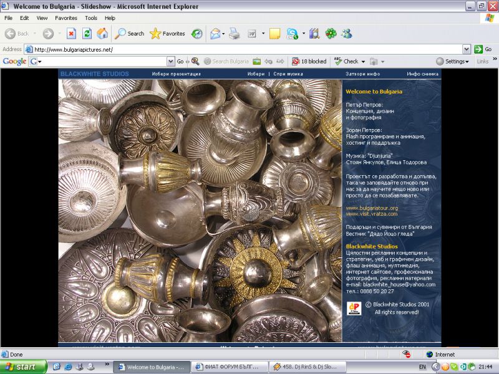Viewport: 499px width, 374px height.
Task: Open the Favorites panel
Action: tap(167, 34)
